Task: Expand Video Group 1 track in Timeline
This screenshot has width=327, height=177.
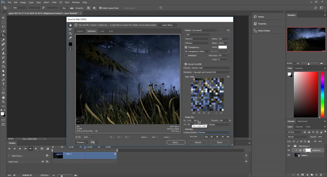Action: [9, 156]
